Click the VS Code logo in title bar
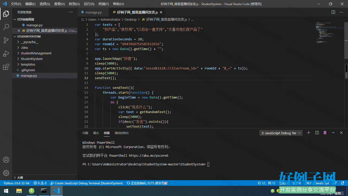 coord(5,4)
